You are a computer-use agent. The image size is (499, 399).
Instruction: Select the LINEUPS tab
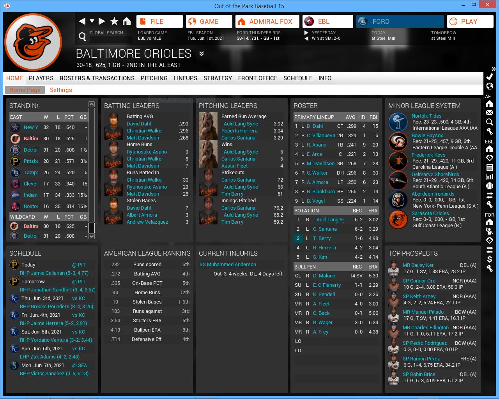click(186, 78)
